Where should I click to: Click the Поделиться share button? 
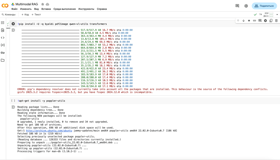pos(264,6)
